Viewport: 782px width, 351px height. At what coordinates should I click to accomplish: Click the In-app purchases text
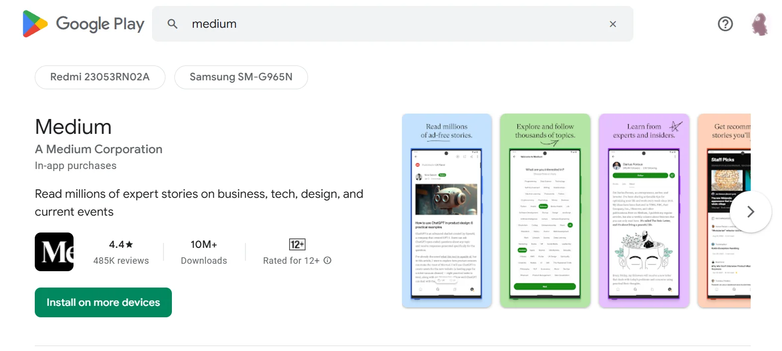[x=76, y=166]
